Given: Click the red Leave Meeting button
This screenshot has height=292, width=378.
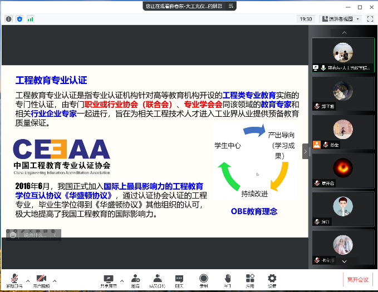Looking at the screenshot, I should (x=358, y=280).
